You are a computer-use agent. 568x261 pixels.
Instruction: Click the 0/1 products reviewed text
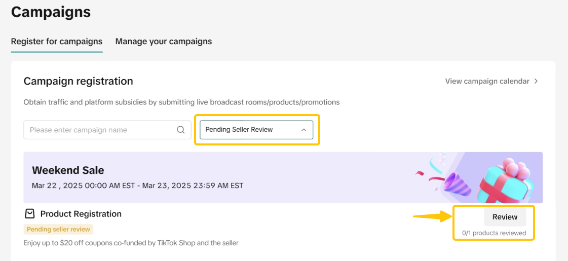pos(494,233)
